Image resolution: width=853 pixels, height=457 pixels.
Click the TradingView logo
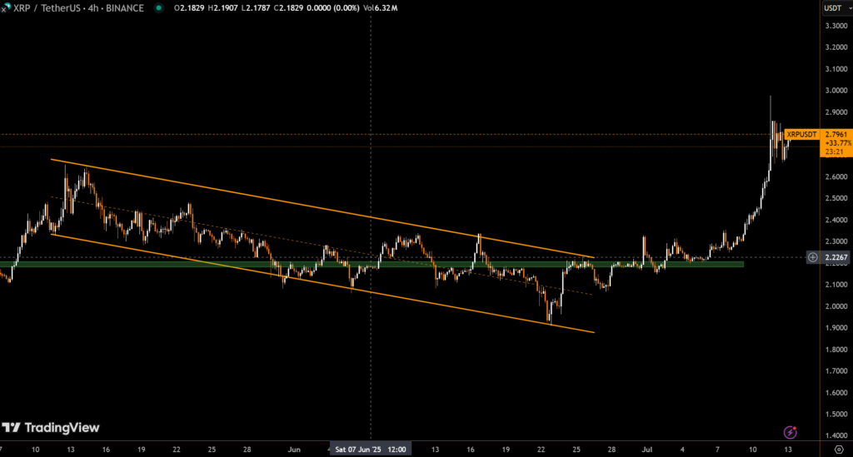tap(51, 428)
